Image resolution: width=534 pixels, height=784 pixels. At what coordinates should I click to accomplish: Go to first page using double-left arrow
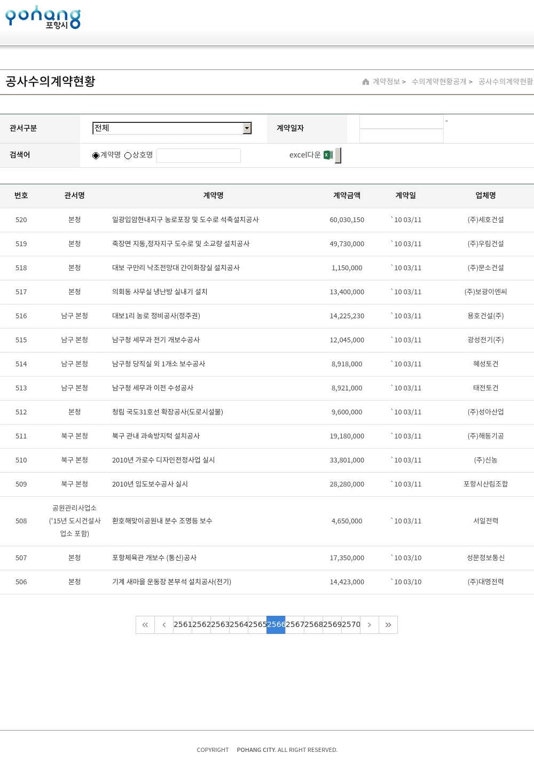coord(145,625)
